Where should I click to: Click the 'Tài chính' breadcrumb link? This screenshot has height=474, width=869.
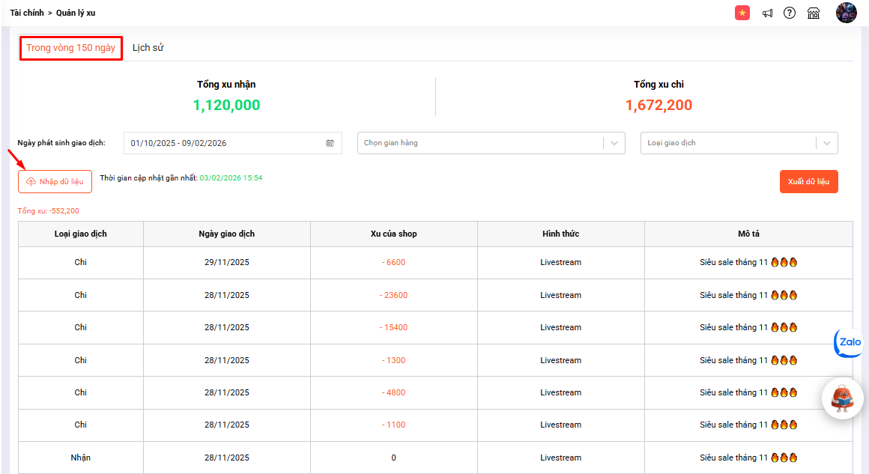point(26,13)
